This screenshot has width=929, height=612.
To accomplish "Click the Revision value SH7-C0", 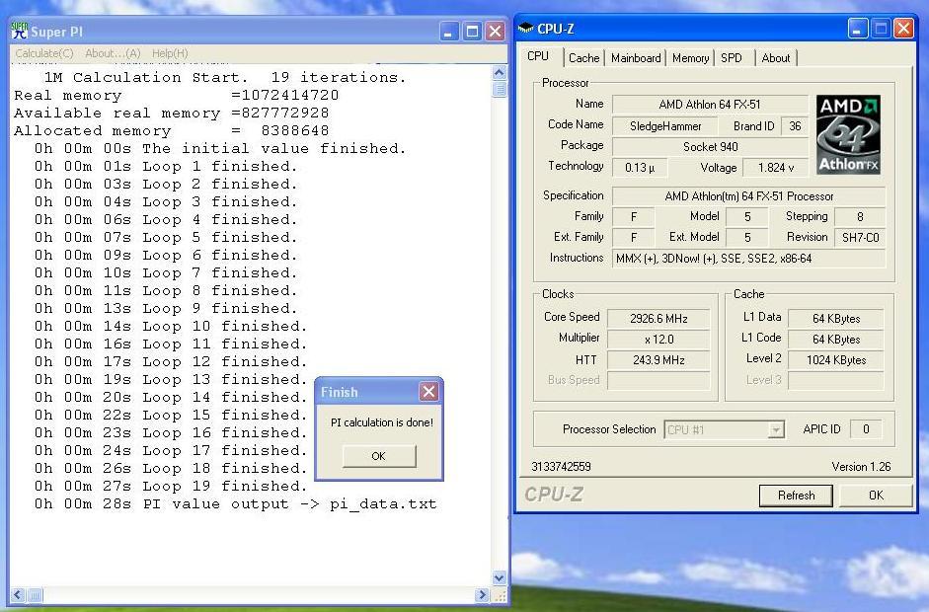I will click(x=860, y=238).
